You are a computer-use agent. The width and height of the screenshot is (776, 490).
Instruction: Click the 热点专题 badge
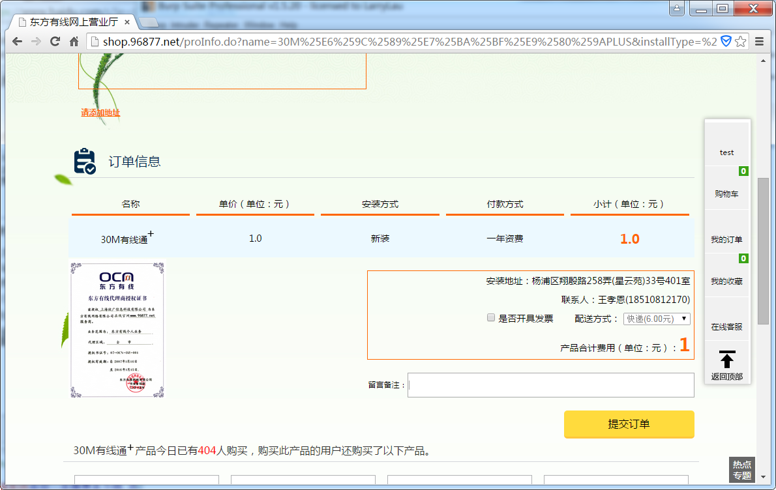click(x=742, y=470)
